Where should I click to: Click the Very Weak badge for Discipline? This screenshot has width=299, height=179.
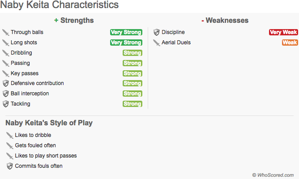point(283,32)
